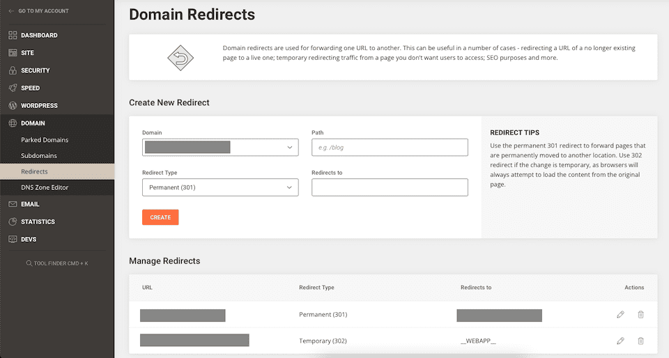Delete the Permanent (301) redirect entry

coord(640,315)
